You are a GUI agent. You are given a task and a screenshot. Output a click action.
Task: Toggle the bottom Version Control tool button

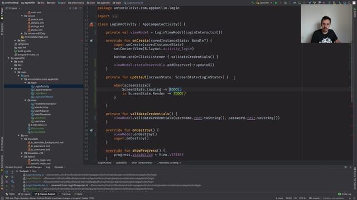[45, 194]
